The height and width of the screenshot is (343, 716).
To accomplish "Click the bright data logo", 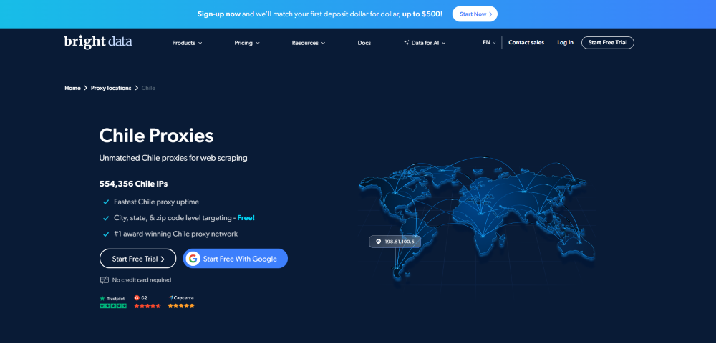I will click(x=98, y=42).
